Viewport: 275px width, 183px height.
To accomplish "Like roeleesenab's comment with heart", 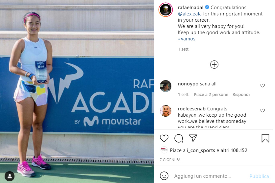I will [x=262, y=110].
